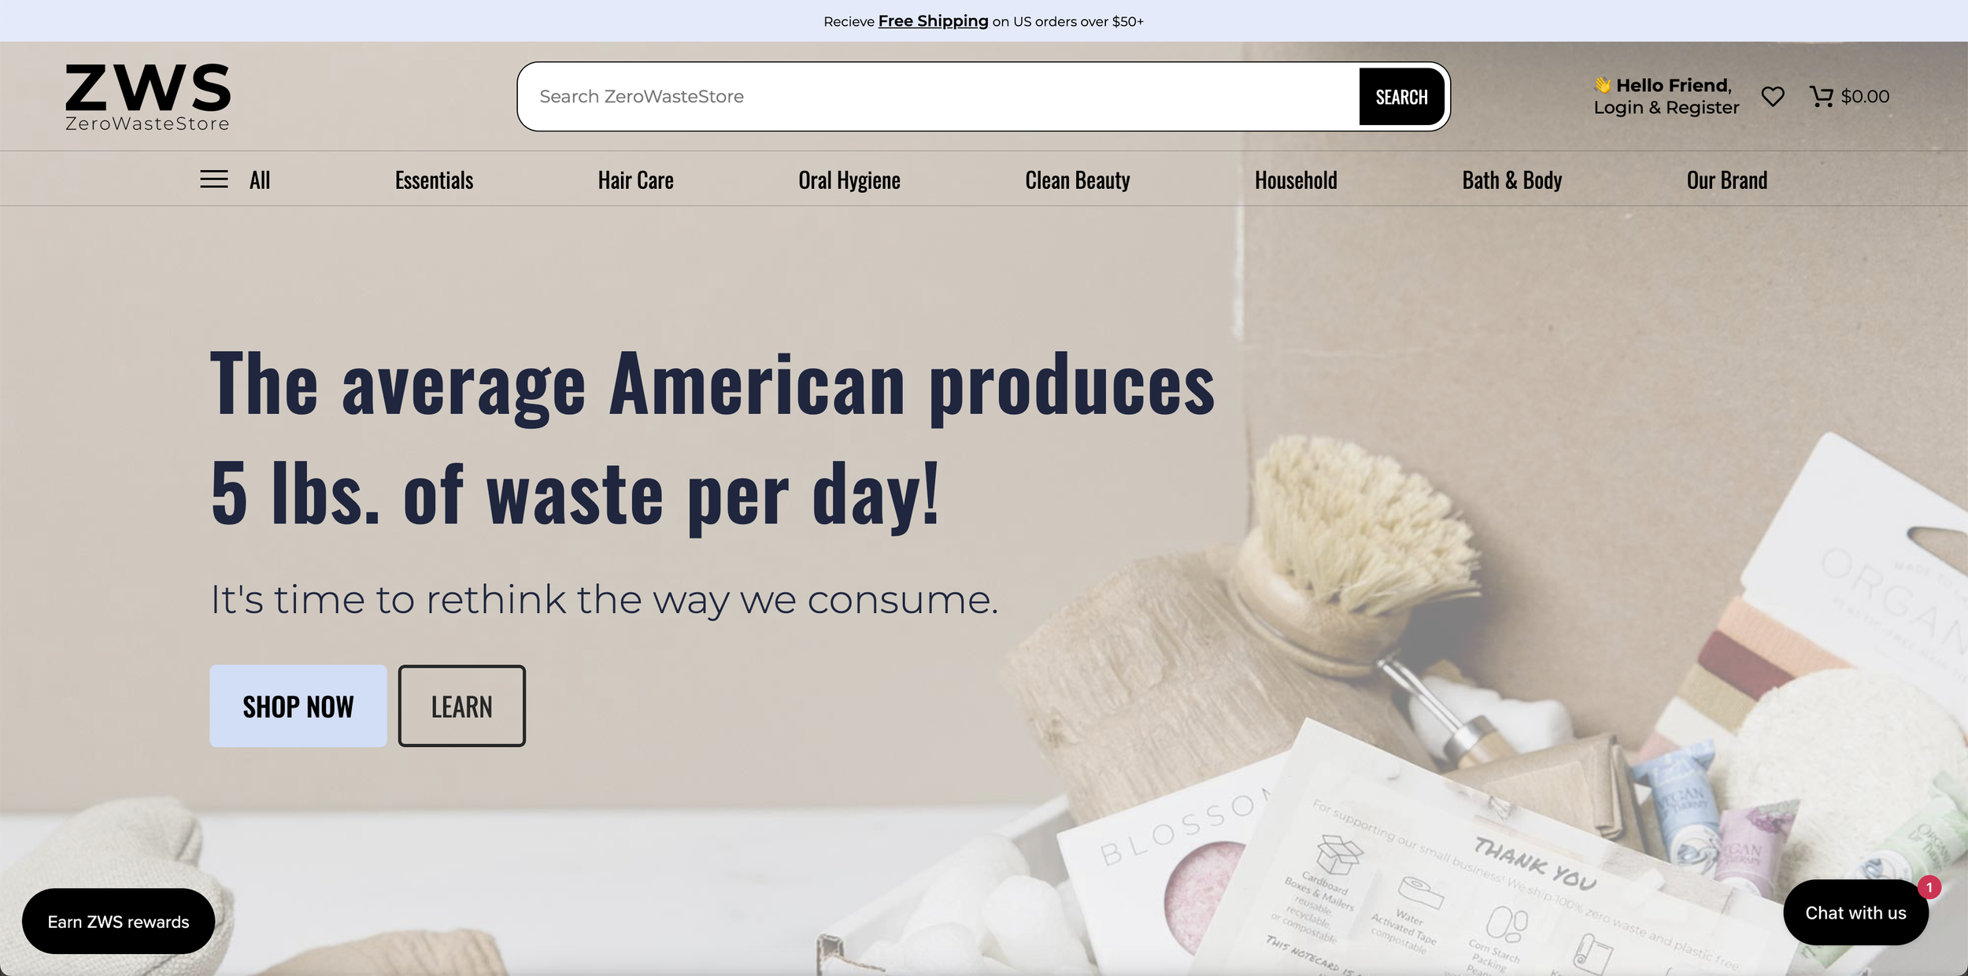Click the waving hand emoji greeting
The image size is (1968, 976).
coord(1602,85)
